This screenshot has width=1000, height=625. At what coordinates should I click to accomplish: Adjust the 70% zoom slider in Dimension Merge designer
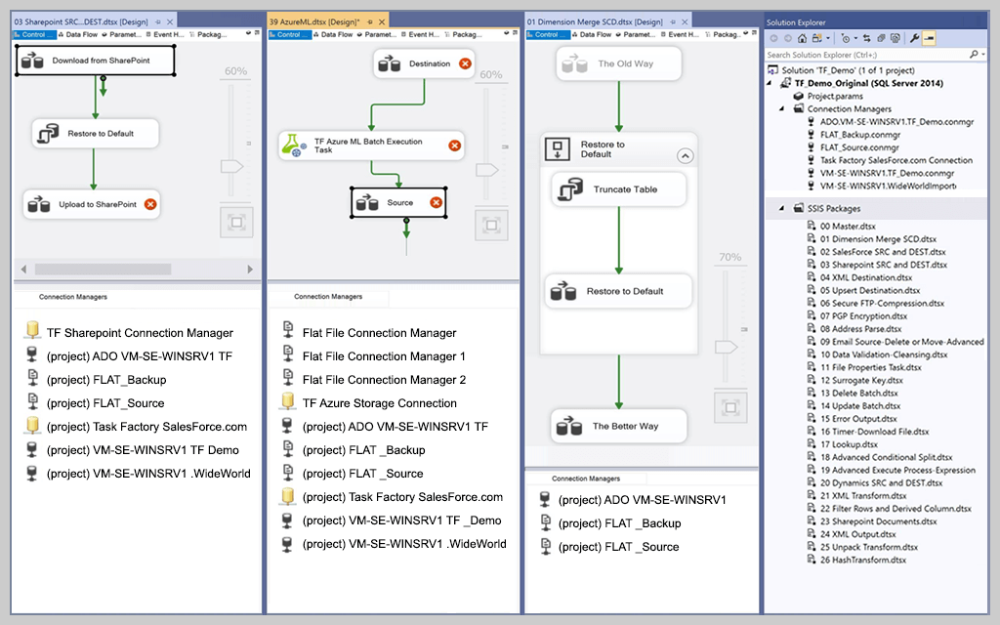pyautogui.click(x=726, y=348)
